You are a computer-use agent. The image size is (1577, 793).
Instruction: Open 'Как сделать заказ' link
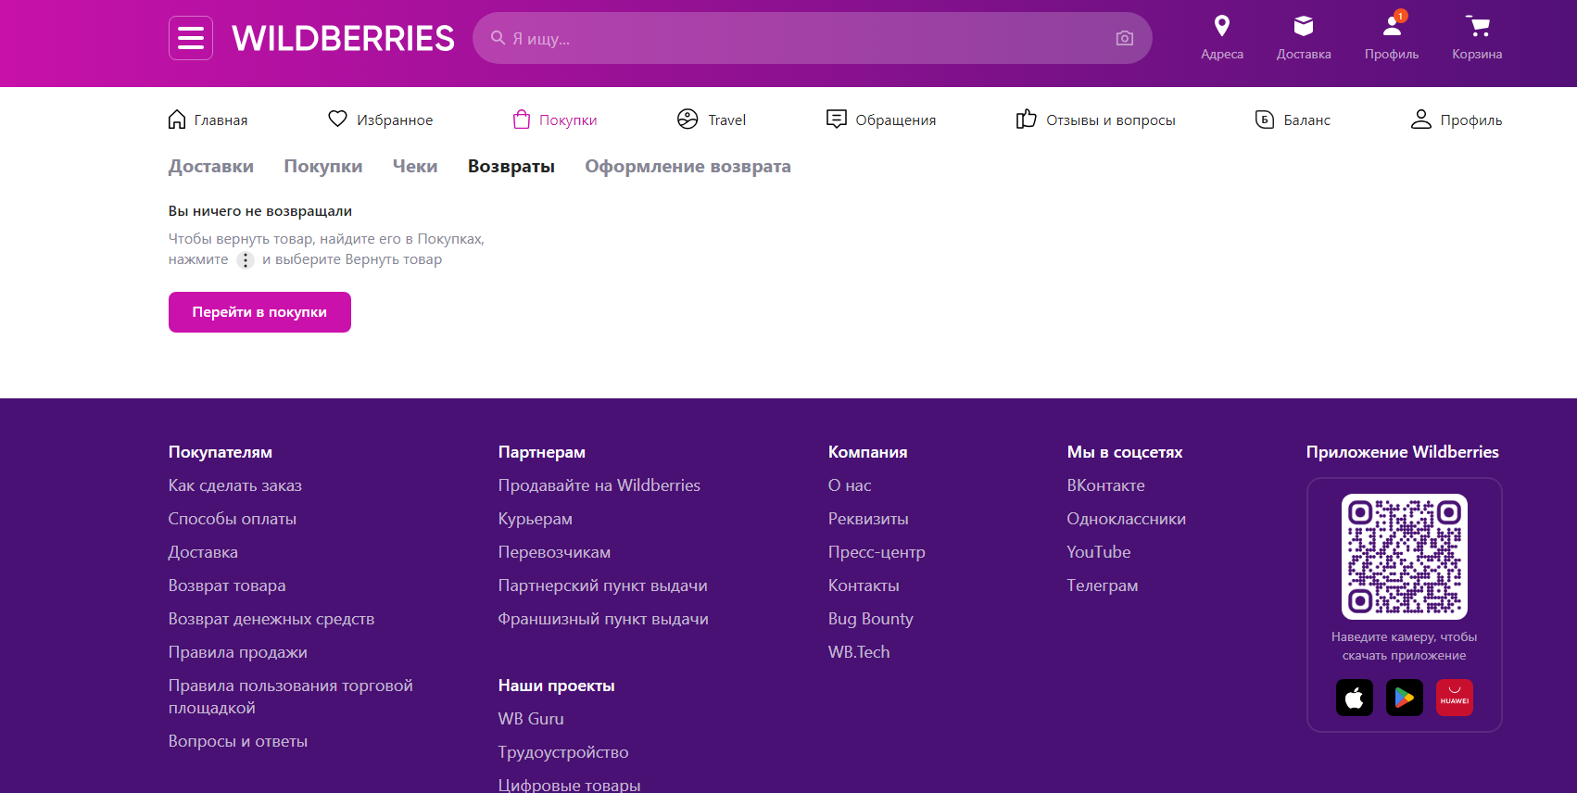(x=235, y=485)
